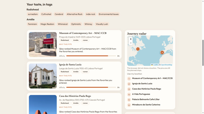Select stop 3 Casa das Histórias Paula Rego in list

pos(150,89)
